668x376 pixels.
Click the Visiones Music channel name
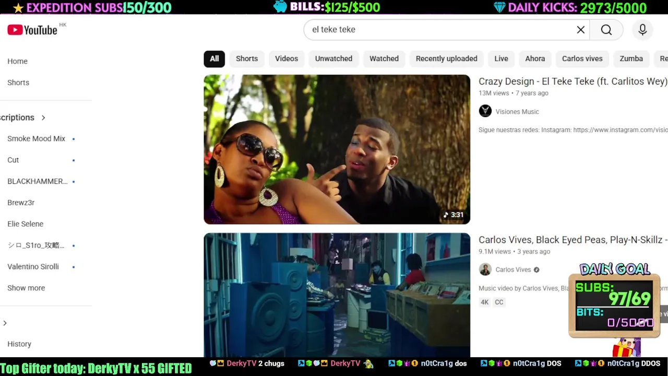click(x=517, y=112)
